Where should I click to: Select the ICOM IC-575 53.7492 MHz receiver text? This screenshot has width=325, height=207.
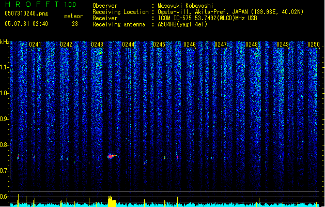click(x=207, y=18)
